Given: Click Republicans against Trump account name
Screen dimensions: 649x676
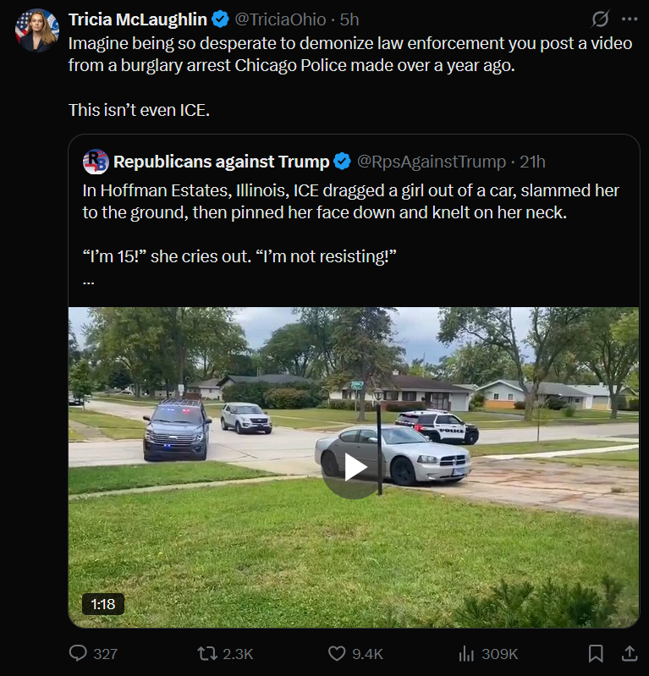Looking at the screenshot, I should (x=221, y=161).
